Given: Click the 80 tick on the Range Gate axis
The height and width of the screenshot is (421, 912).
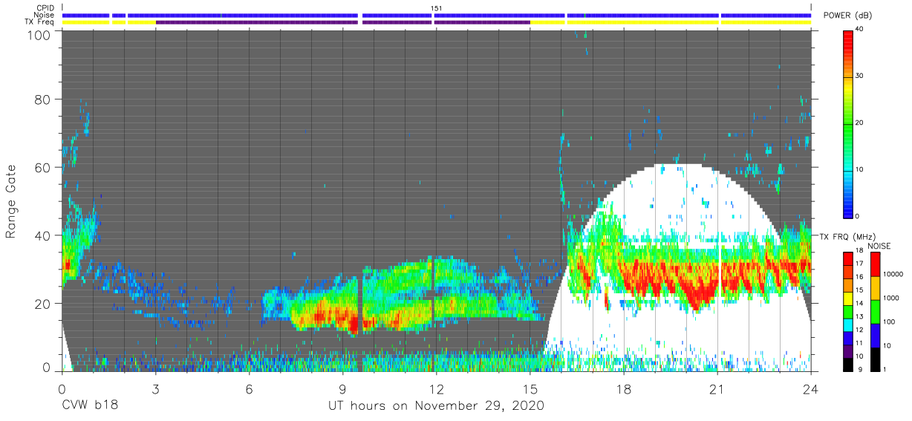Looking at the screenshot, I should 44,99.
